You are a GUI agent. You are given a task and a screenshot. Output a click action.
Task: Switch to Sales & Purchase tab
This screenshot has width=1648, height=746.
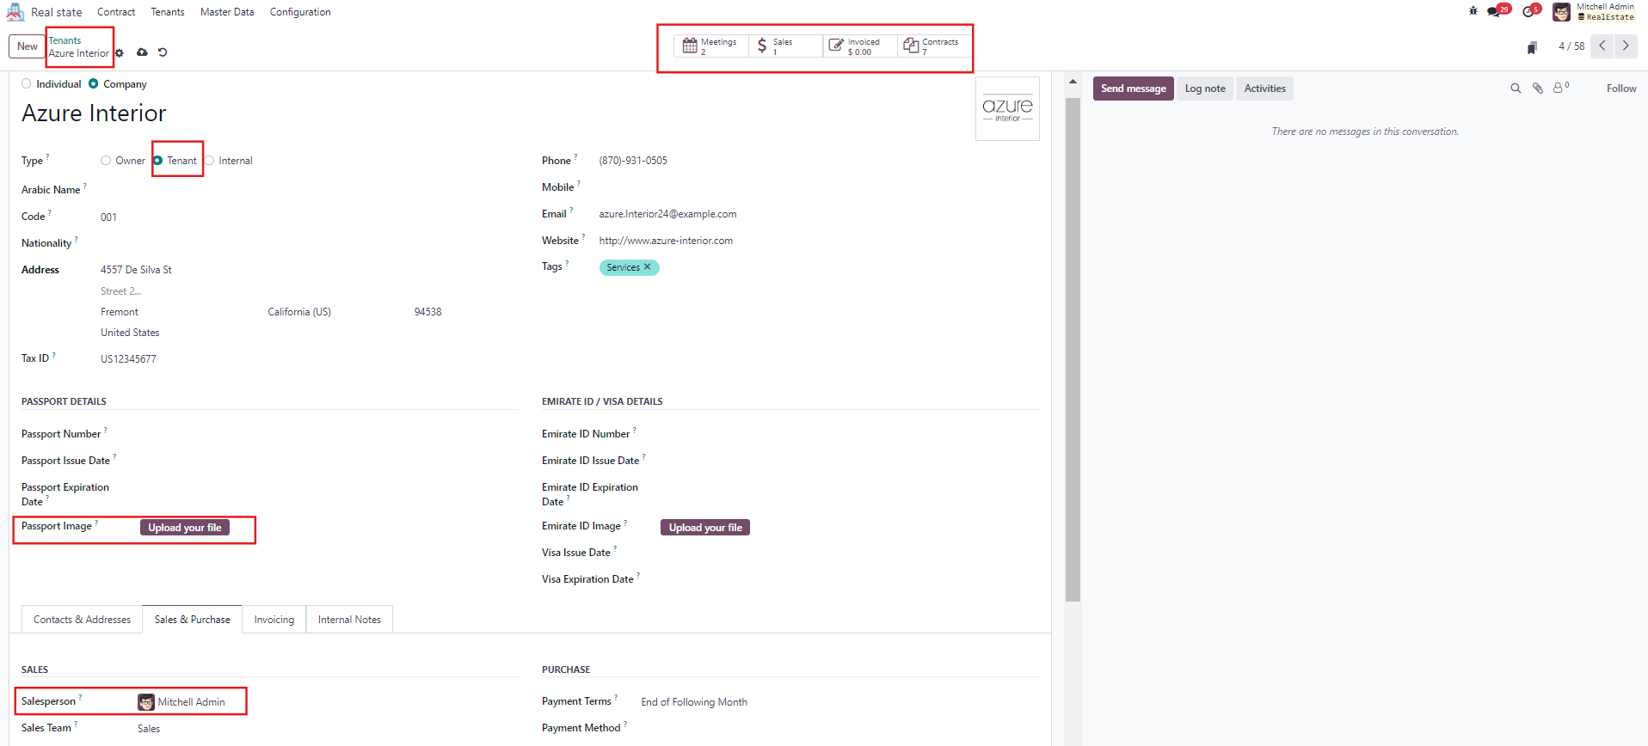(193, 620)
